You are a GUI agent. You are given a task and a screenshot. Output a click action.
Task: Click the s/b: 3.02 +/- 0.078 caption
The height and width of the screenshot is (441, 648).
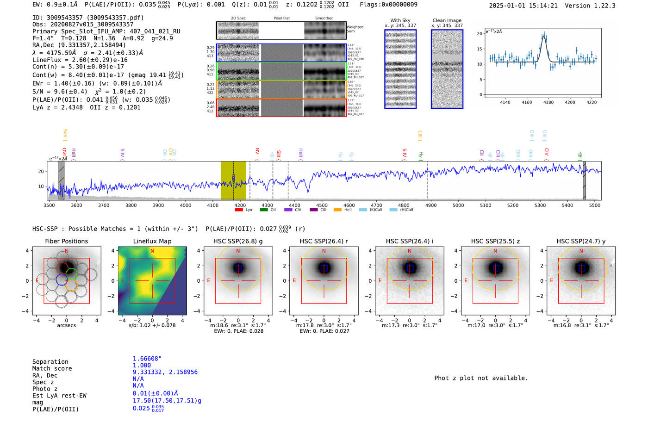152,326
